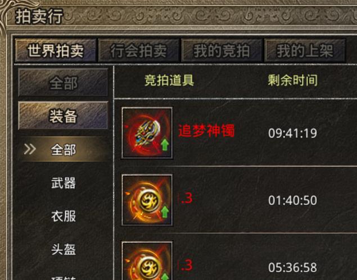Image resolution: width=357 pixels, height=280 pixels.
Task: Open the 行会拍卖 tab
Action: 138,51
